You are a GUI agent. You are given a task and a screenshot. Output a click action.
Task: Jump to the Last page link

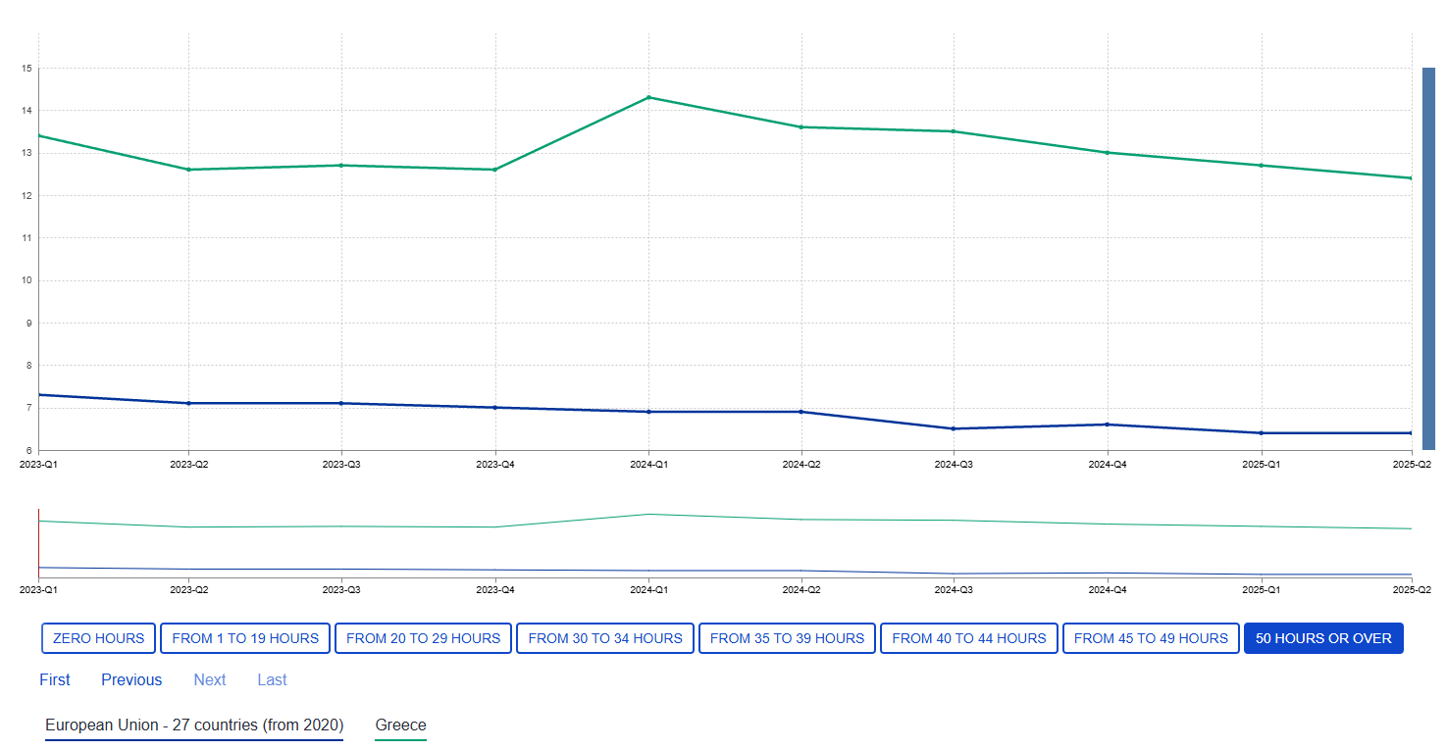tap(272, 679)
